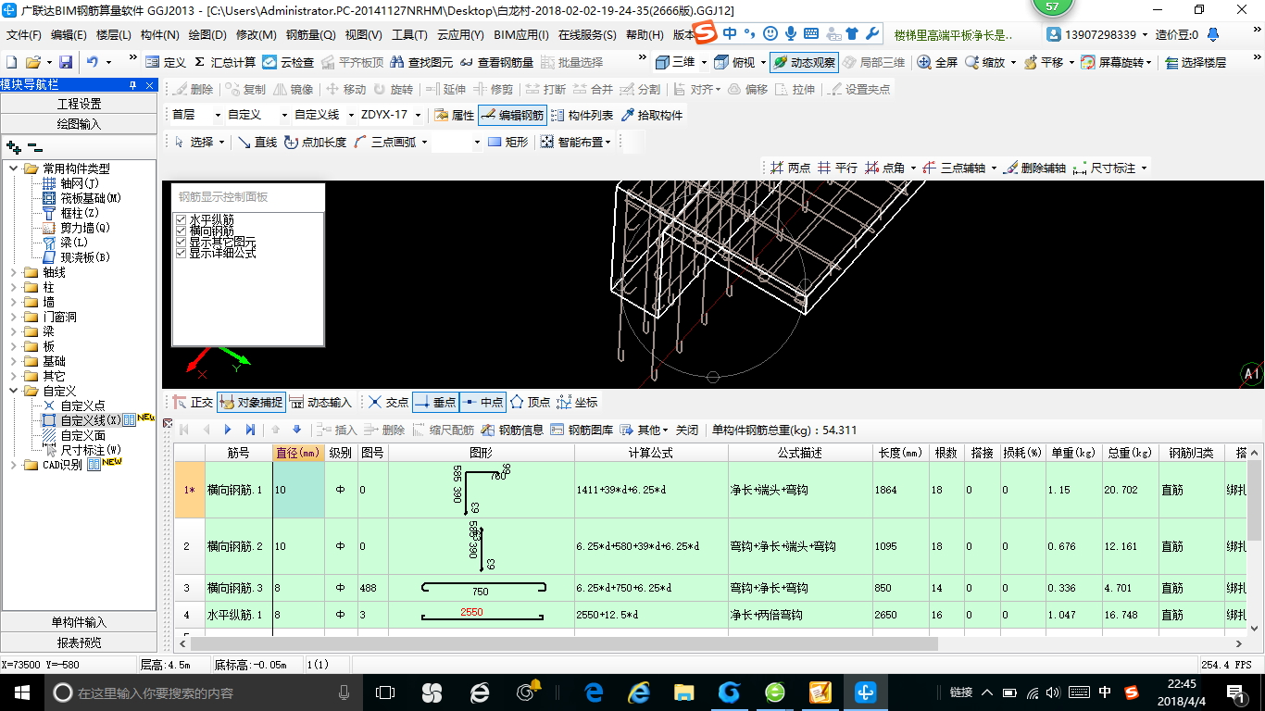This screenshot has width=1265, height=711.
Task: Start 云检查 cloud check
Action: [288, 62]
